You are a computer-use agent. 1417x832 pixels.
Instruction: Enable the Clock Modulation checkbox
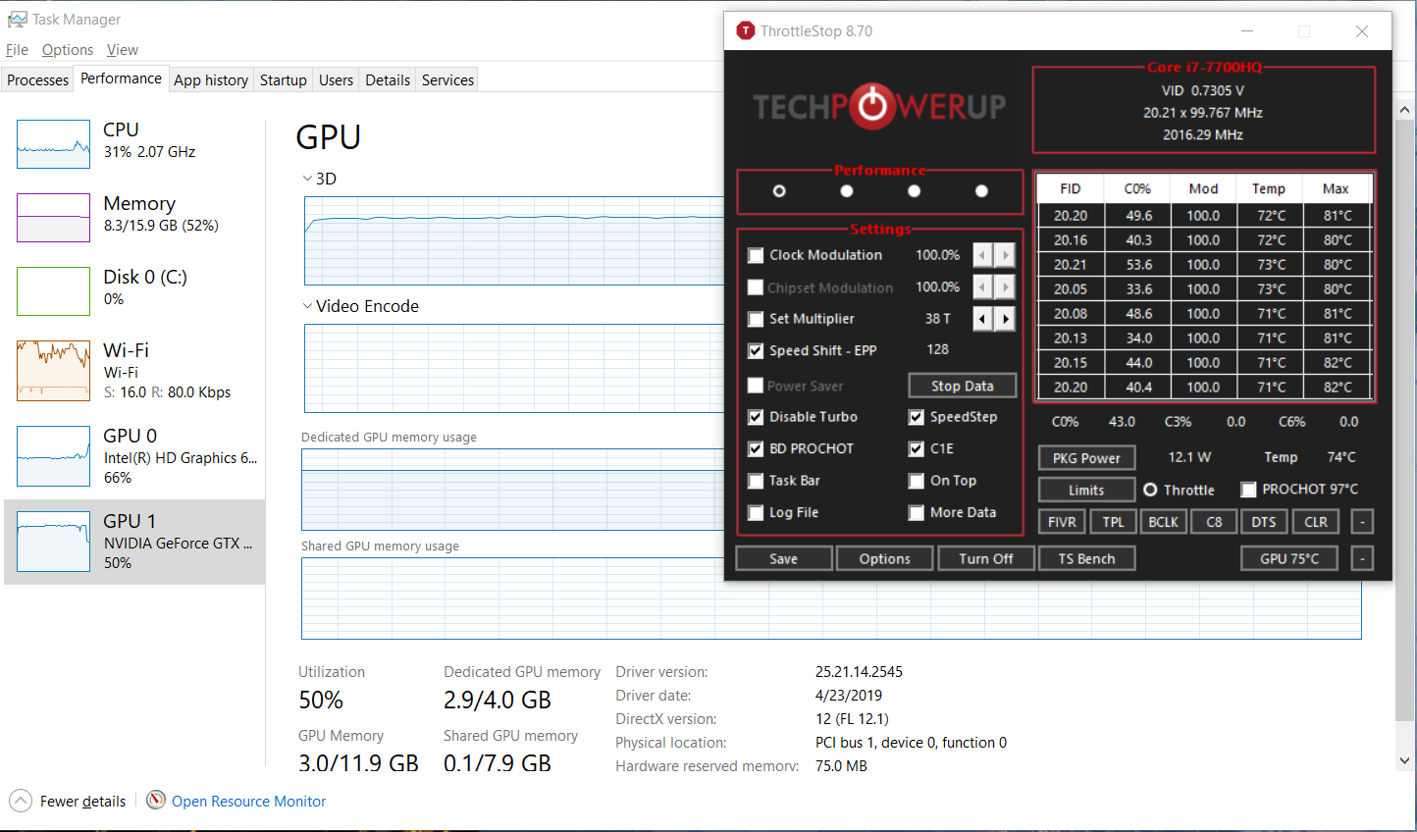click(x=756, y=255)
